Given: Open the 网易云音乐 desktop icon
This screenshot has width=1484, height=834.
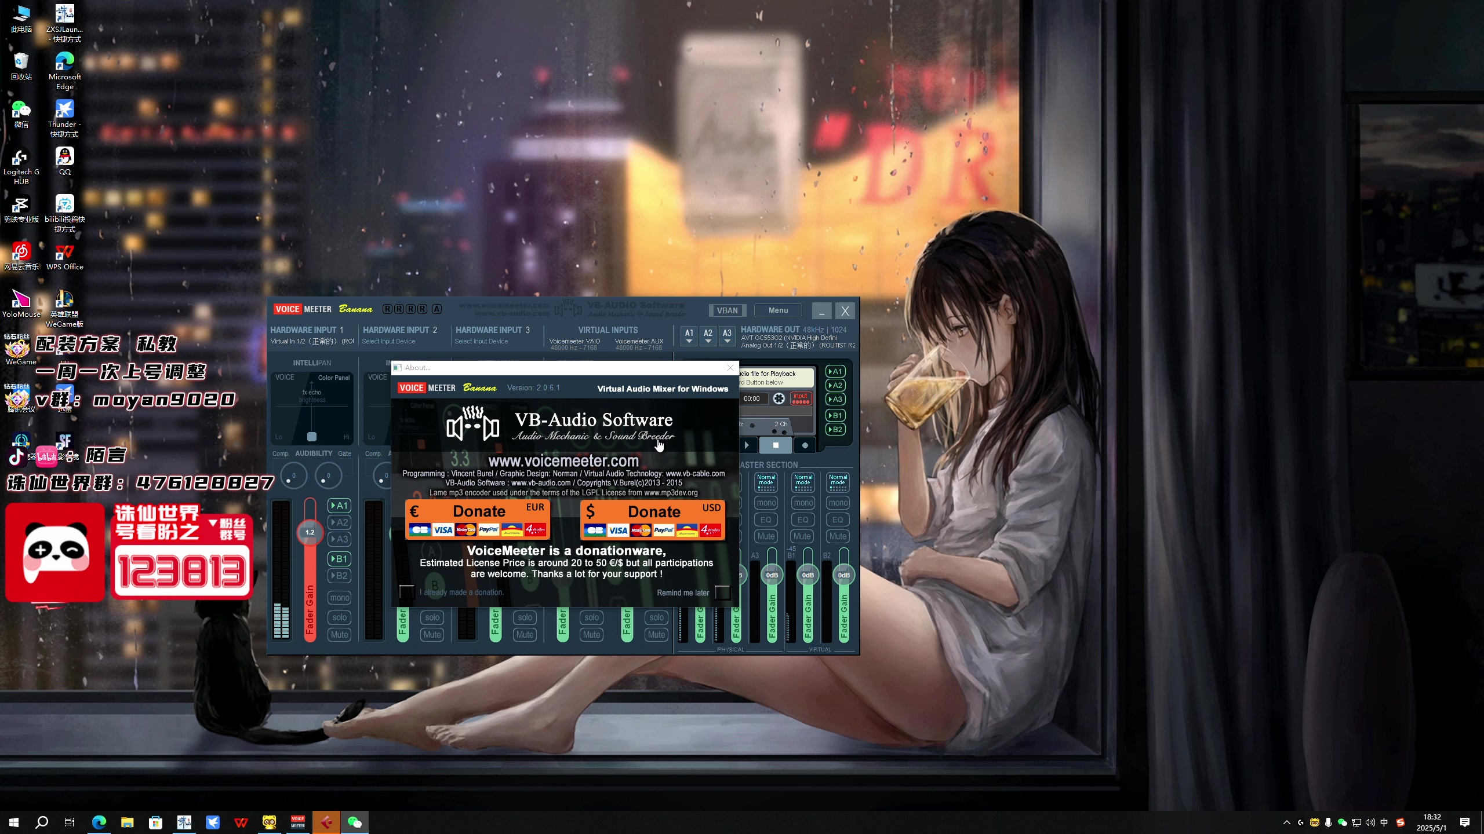Looking at the screenshot, I should point(21,257).
